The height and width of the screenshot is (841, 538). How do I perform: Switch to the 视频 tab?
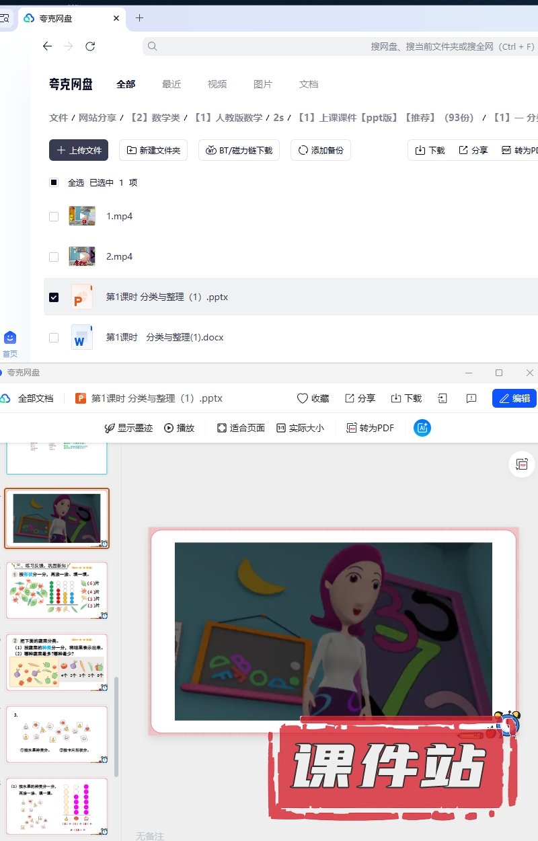217,84
